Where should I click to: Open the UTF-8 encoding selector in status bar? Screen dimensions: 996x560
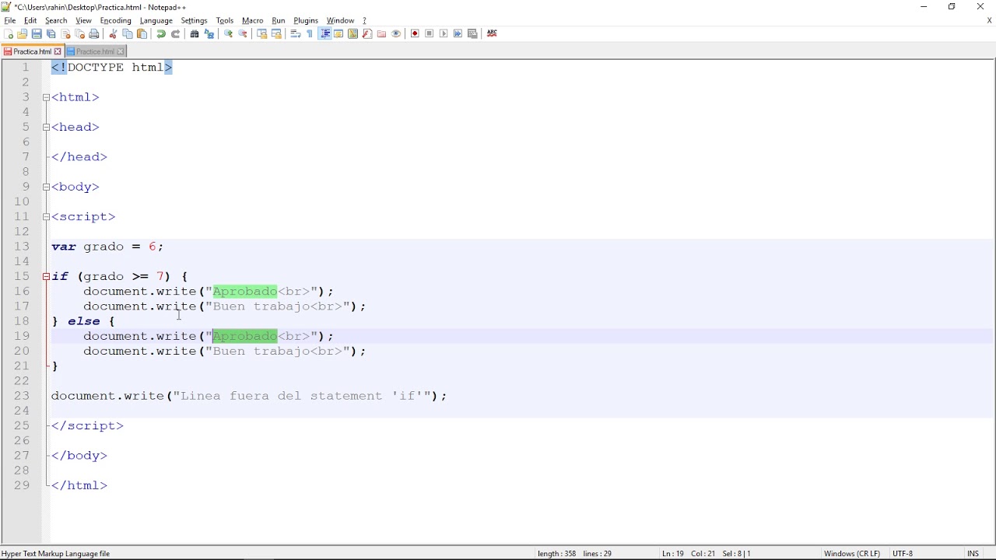coord(903,554)
